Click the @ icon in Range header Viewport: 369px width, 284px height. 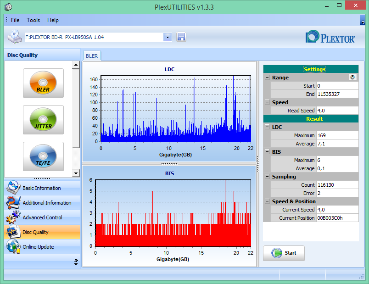(x=352, y=77)
